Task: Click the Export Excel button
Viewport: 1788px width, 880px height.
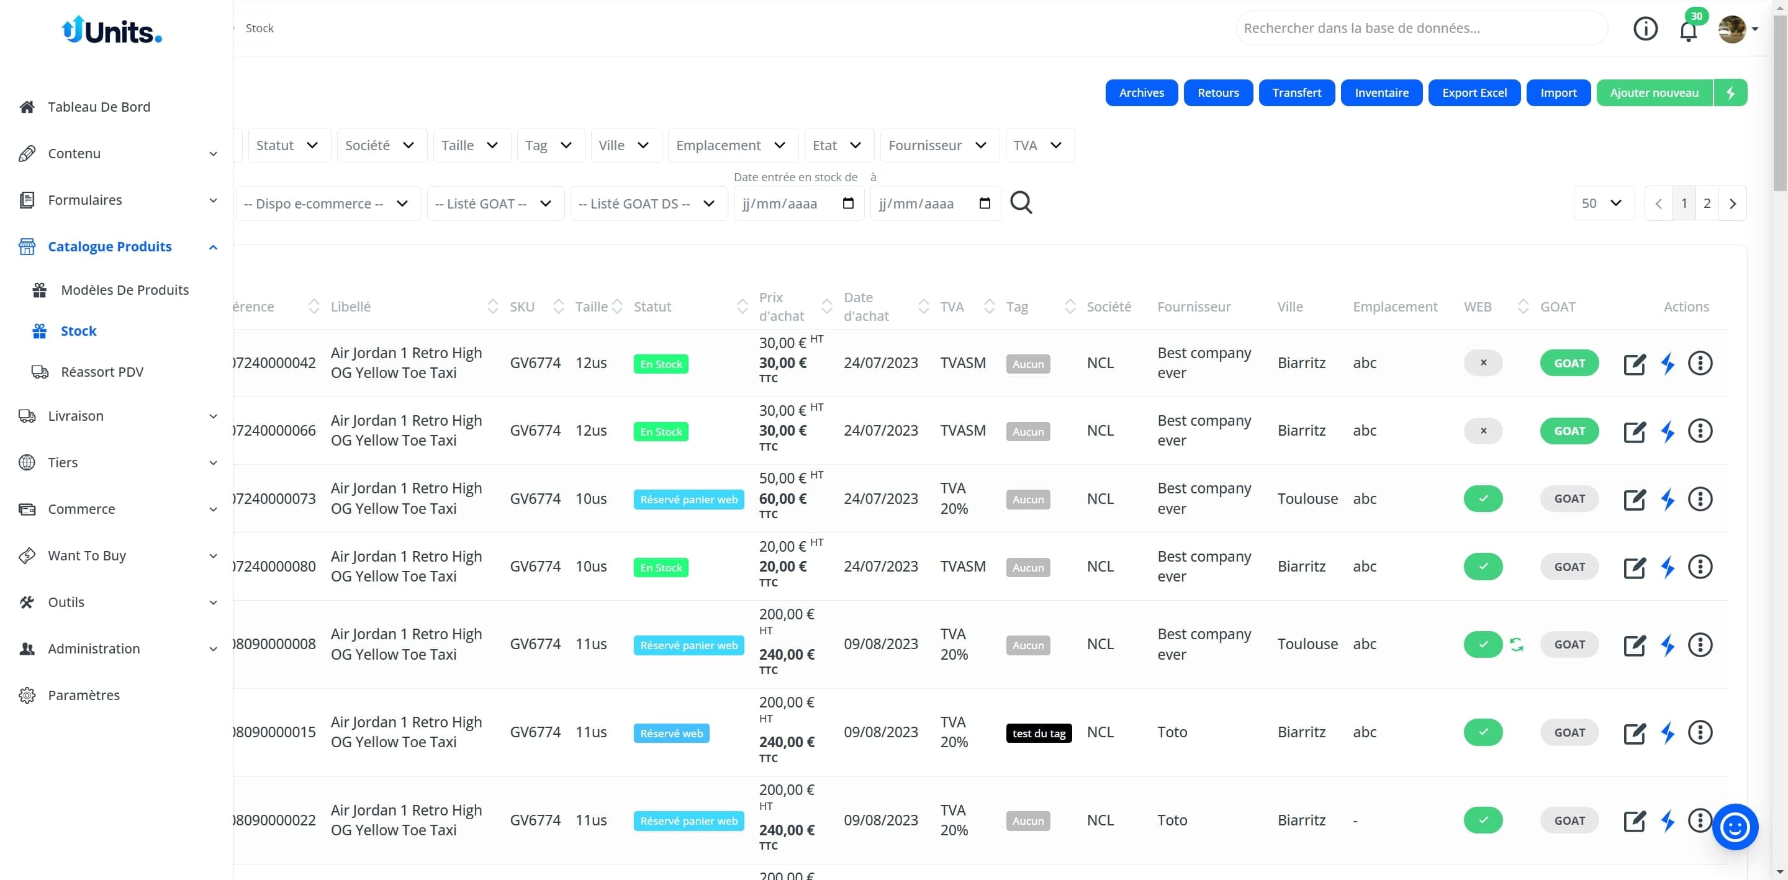Action: [x=1474, y=93]
